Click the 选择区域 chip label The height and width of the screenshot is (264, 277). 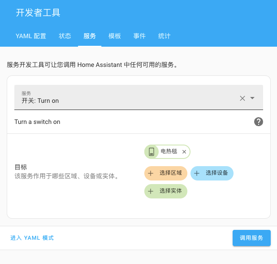tap(171, 173)
